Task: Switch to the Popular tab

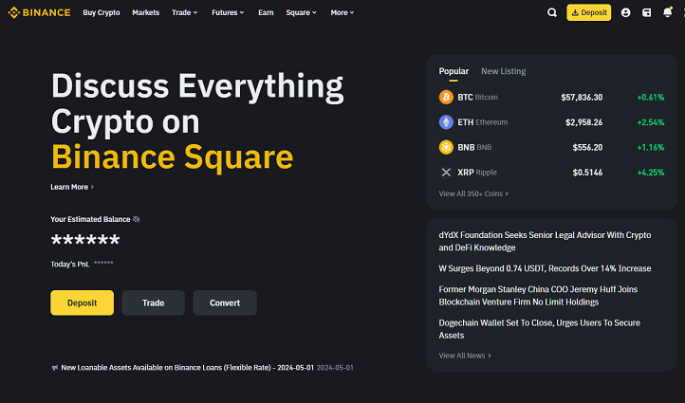Action: 454,71
